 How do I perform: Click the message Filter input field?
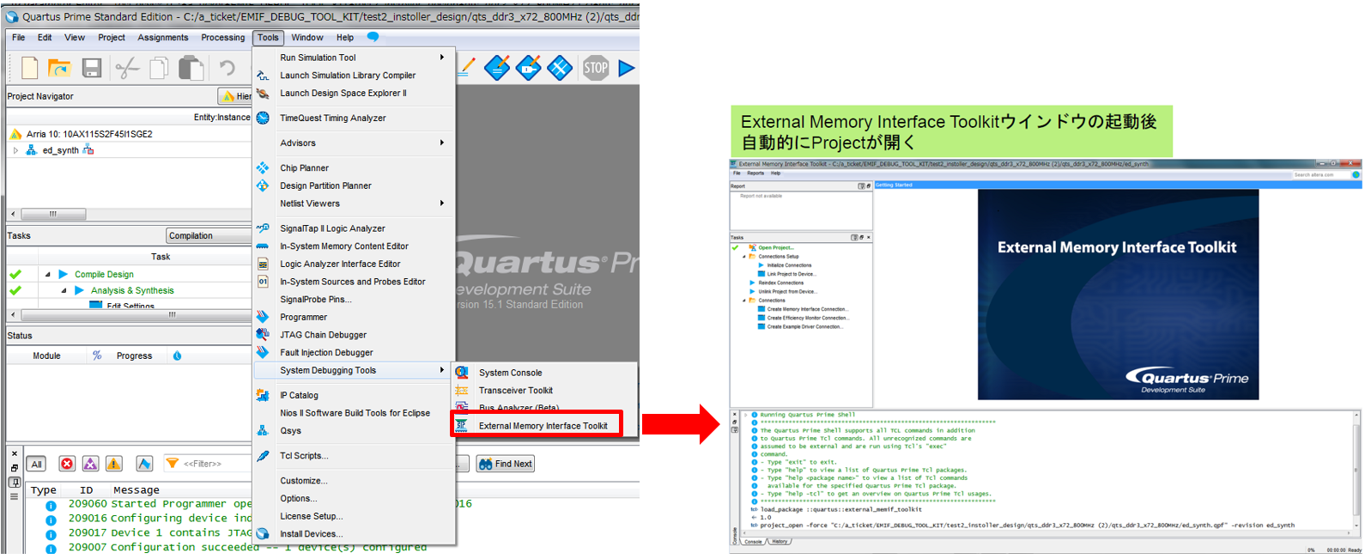[206, 464]
